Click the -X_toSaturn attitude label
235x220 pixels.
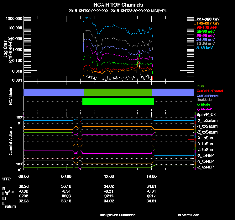tap(207, 121)
